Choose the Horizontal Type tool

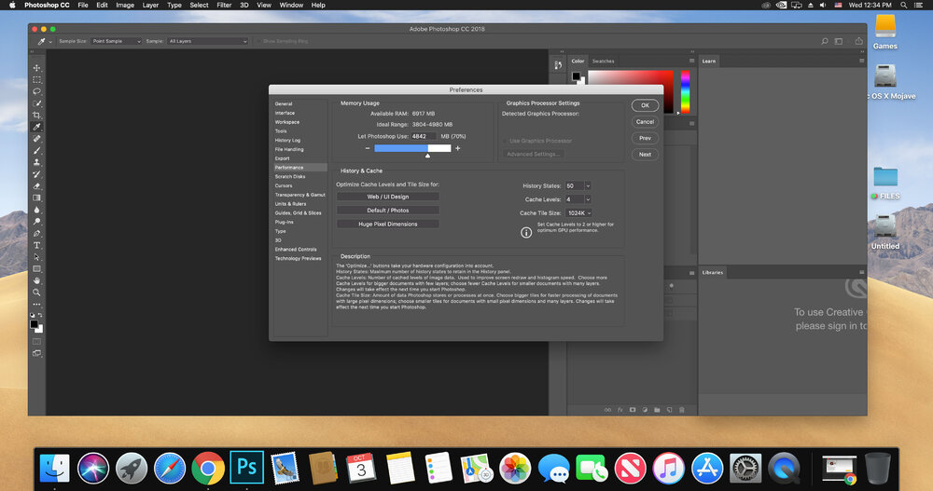[37, 245]
